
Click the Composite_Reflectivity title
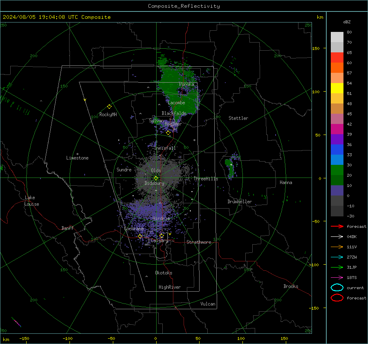(x=184, y=6)
